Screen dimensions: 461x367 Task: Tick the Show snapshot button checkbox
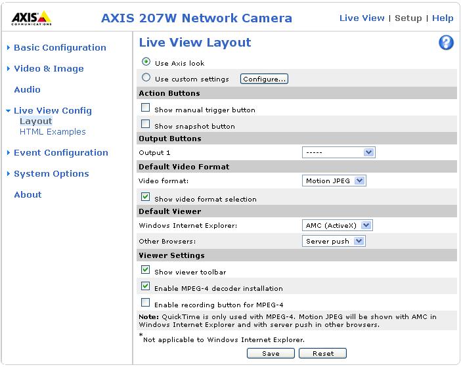(x=146, y=124)
